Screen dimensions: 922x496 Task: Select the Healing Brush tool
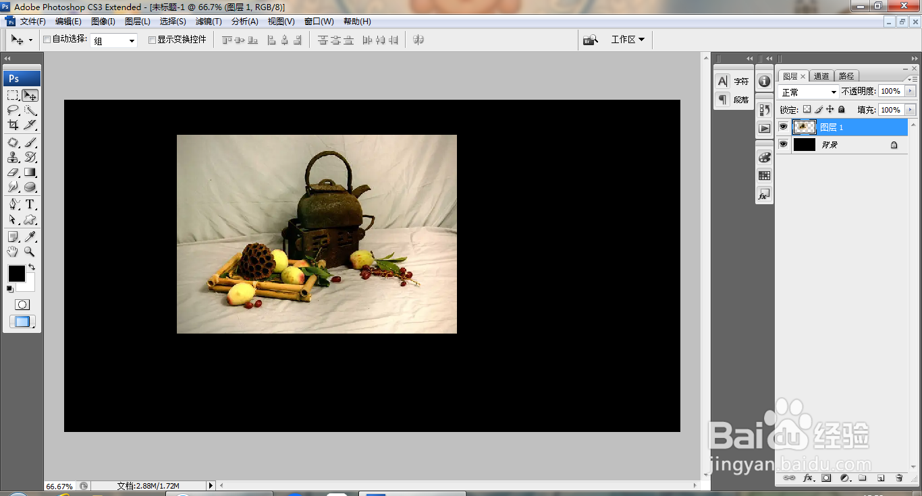coord(13,143)
